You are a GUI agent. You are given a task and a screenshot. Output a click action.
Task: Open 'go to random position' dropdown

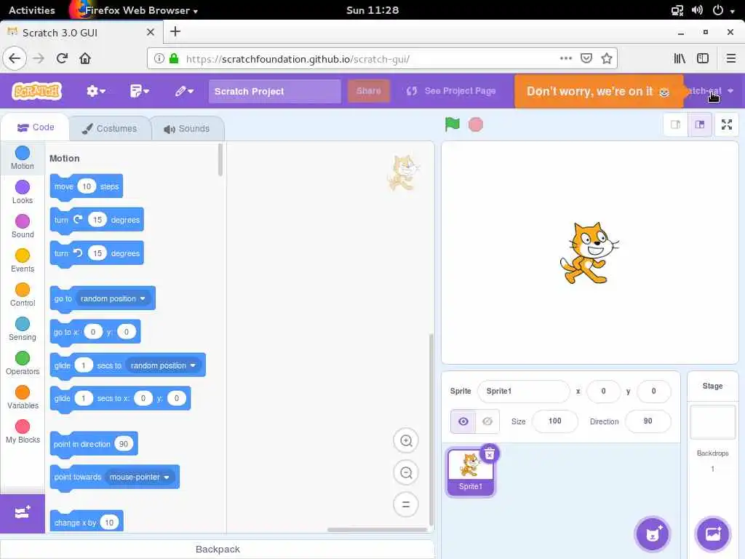tap(113, 298)
